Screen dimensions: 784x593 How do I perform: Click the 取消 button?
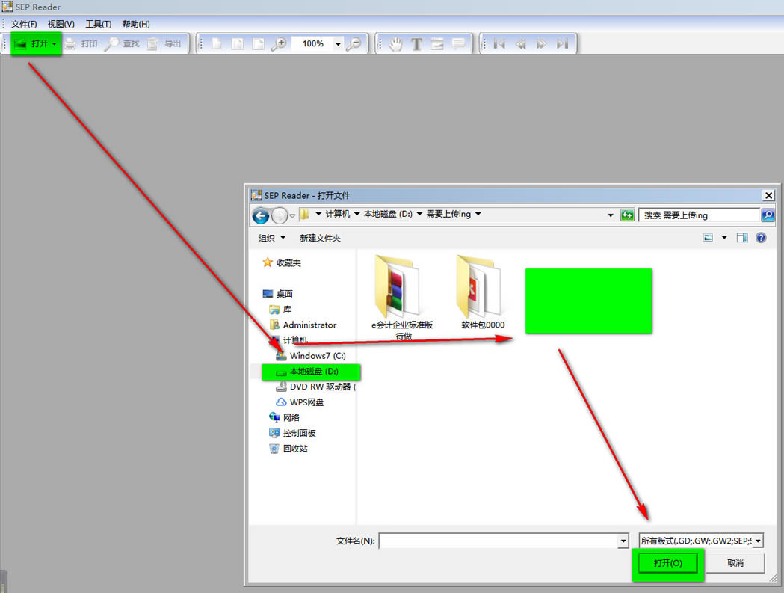pyautogui.click(x=735, y=563)
